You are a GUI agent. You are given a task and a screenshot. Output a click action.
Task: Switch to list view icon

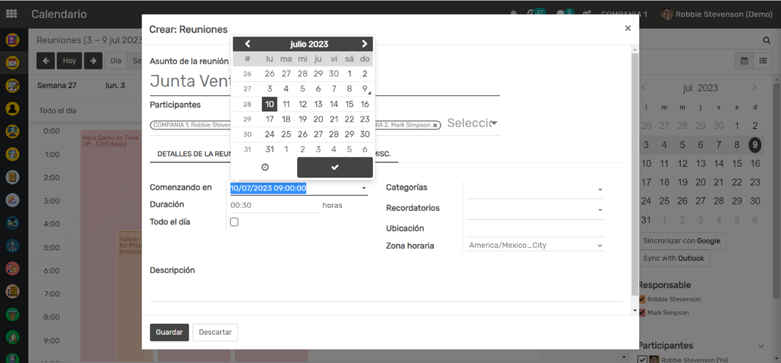click(x=763, y=61)
